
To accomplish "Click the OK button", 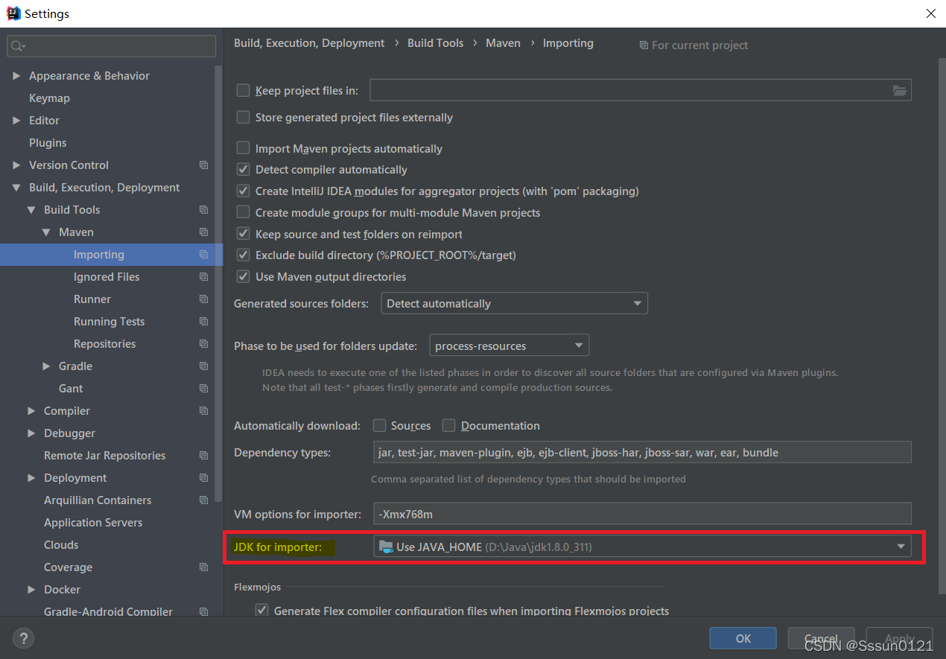I will (743, 638).
